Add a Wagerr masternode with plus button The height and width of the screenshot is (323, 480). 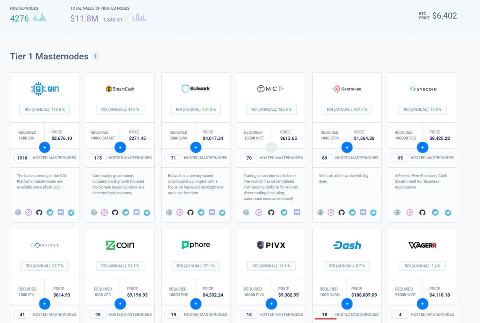422,304
